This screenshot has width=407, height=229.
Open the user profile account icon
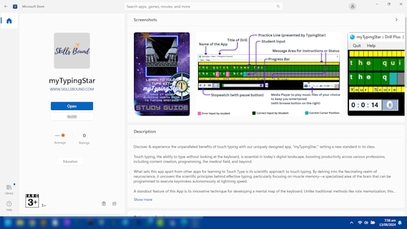click(352, 7)
